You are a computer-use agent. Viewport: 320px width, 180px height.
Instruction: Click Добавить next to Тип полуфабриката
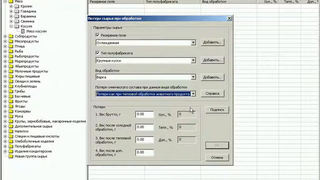(x=212, y=60)
